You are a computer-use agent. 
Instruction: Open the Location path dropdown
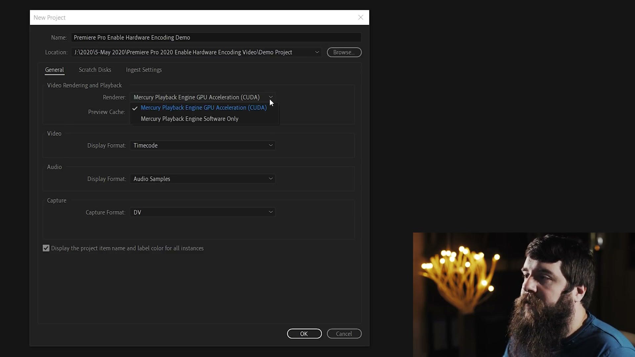[317, 52]
